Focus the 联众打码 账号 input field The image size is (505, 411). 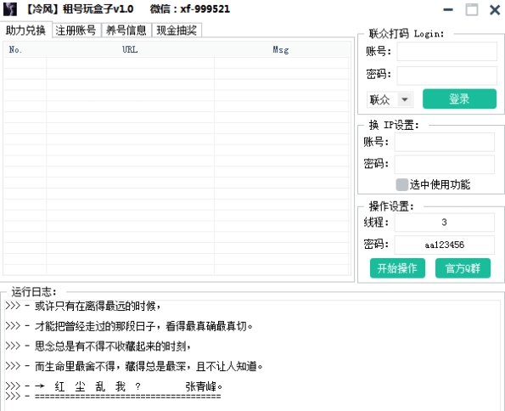tap(446, 51)
